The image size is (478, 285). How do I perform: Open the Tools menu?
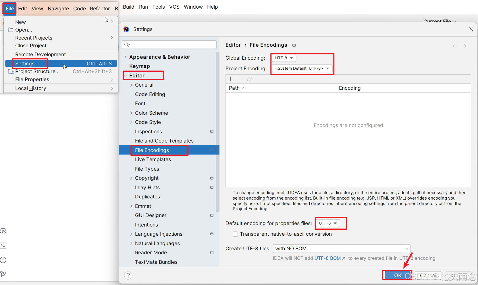point(159,7)
